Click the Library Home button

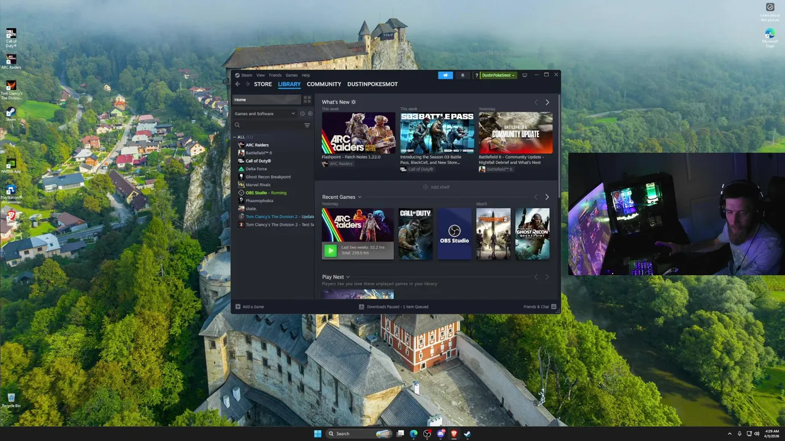click(x=267, y=100)
